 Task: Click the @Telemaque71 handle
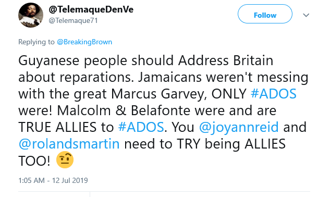coord(73,20)
